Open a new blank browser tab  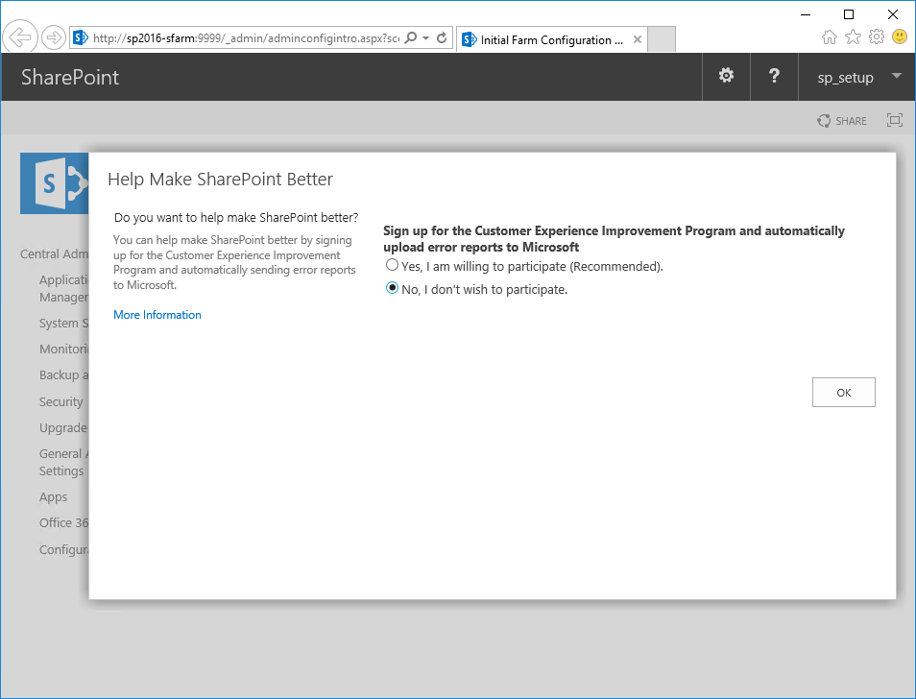[662, 39]
